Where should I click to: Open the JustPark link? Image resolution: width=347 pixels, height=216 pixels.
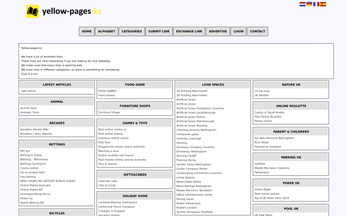[260, 164]
